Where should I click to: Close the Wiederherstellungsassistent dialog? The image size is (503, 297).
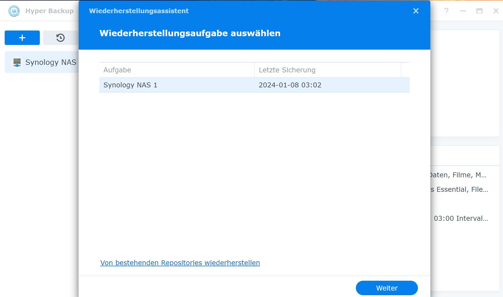(416, 11)
